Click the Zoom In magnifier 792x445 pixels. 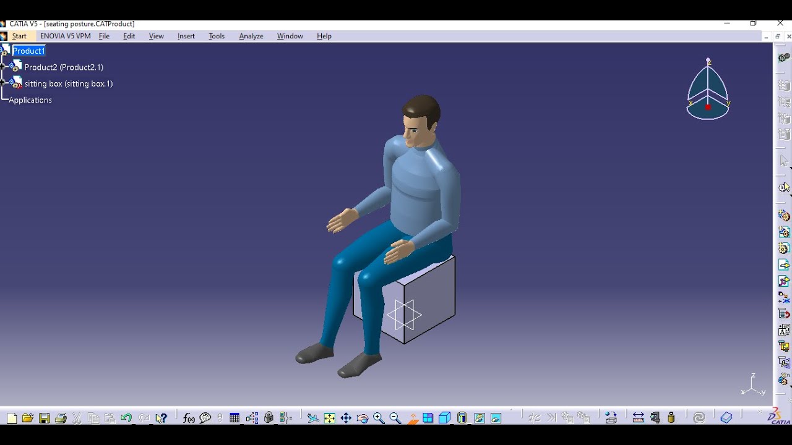point(379,418)
